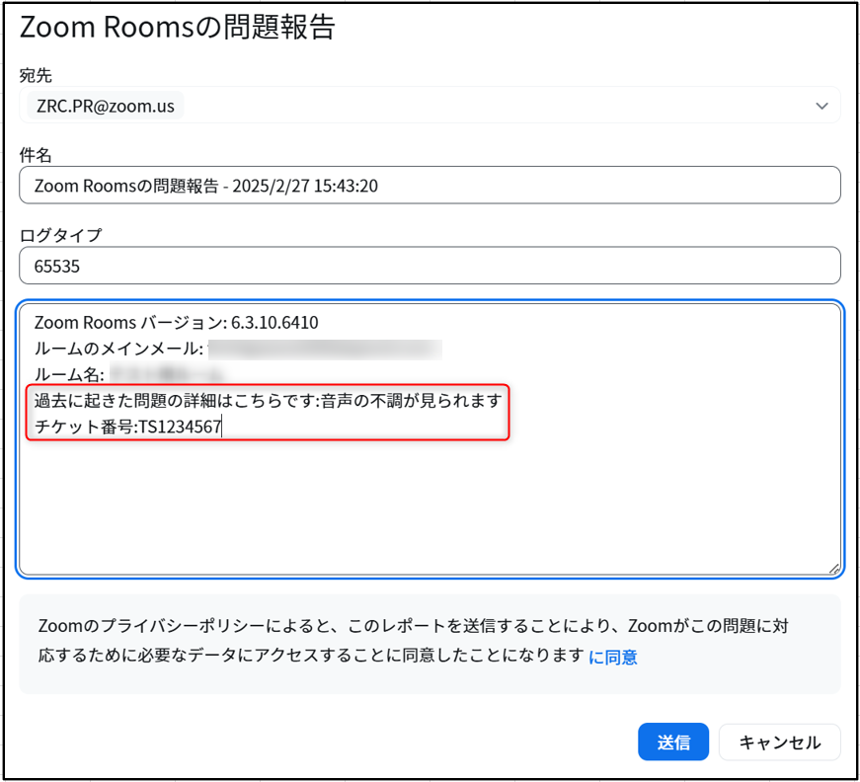The width and height of the screenshot is (860, 782).
Task: Click the 過去に起きた問題の詳細 text line
Action: tap(269, 401)
